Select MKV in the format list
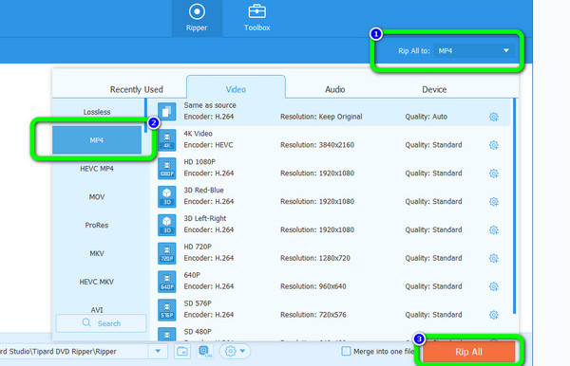The width and height of the screenshot is (570, 366). point(97,253)
